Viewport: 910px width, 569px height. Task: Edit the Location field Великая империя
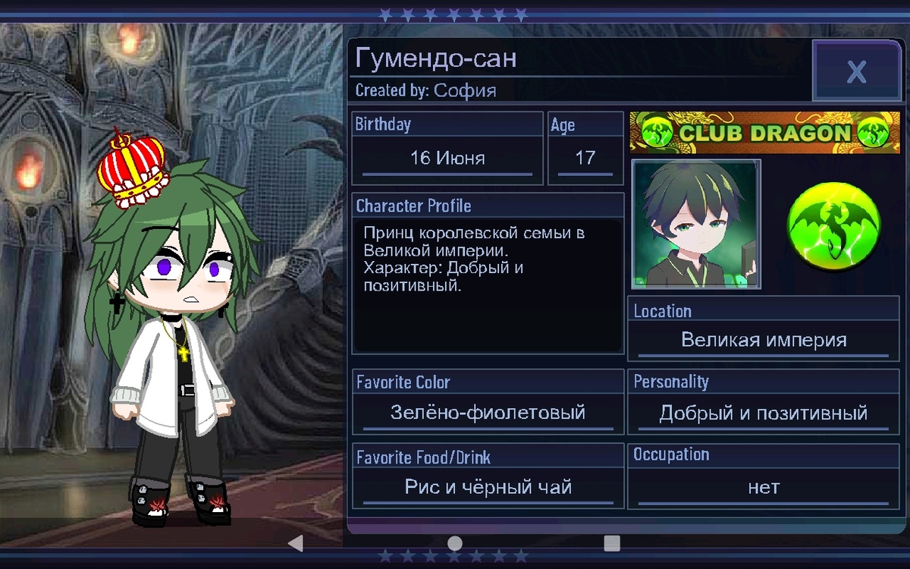764,339
